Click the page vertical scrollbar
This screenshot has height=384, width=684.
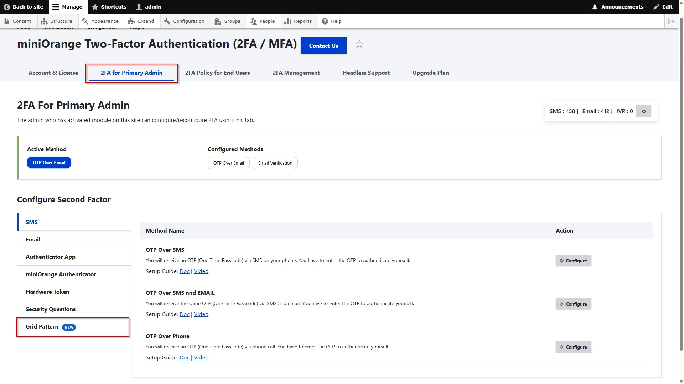[681, 185]
